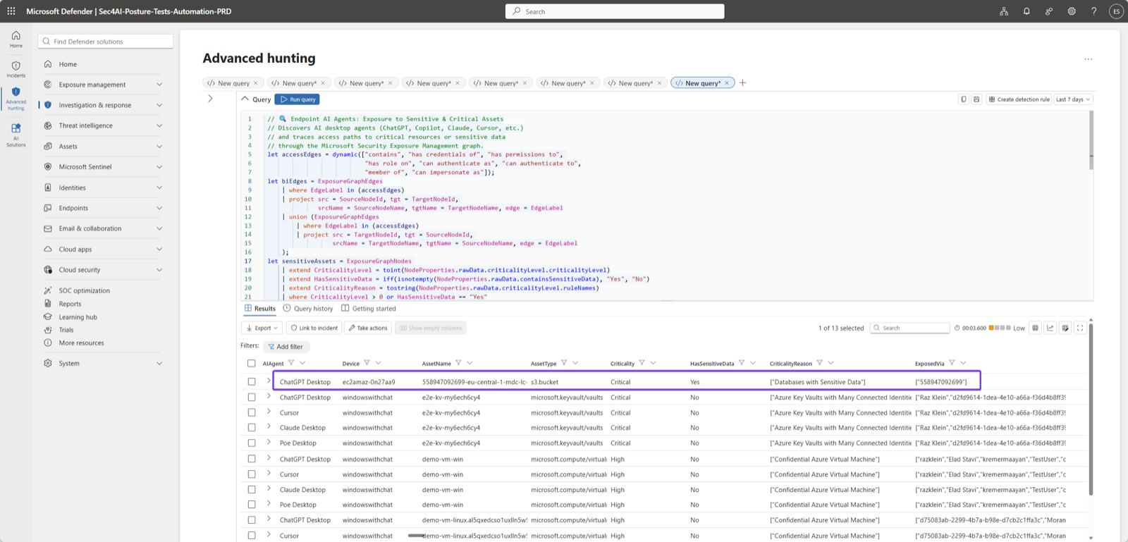
Task: Open the customize columns icon in results toolbar
Action: click(x=1065, y=328)
